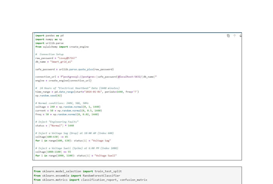
Task: Place cursor on the raw_password assignment line
Action: (x=56, y=58)
